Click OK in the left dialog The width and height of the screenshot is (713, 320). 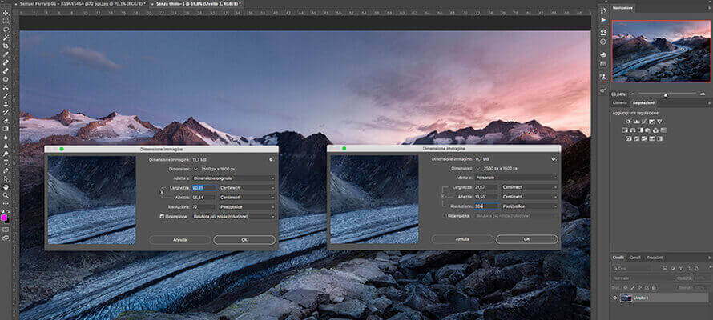(244, 239)
